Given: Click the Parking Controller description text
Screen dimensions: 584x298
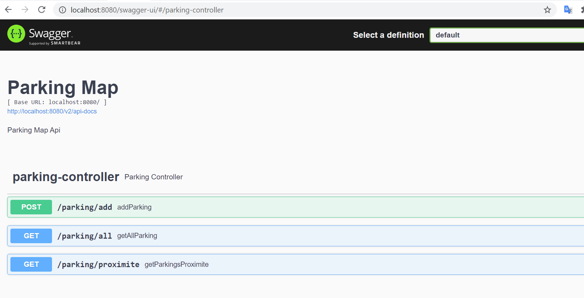Looking at the screenshot, I should click(x=154, y=177).
